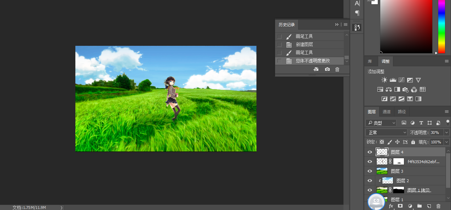Click the History panel dock icon
Viewport: 451px width, 210px height.
[x=357, y=27]
